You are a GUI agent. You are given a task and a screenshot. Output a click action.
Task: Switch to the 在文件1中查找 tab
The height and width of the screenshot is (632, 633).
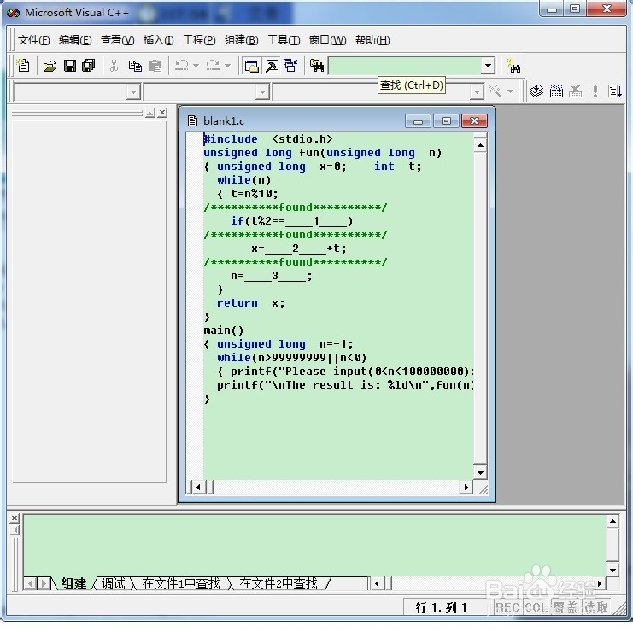(x=181, y=583)
